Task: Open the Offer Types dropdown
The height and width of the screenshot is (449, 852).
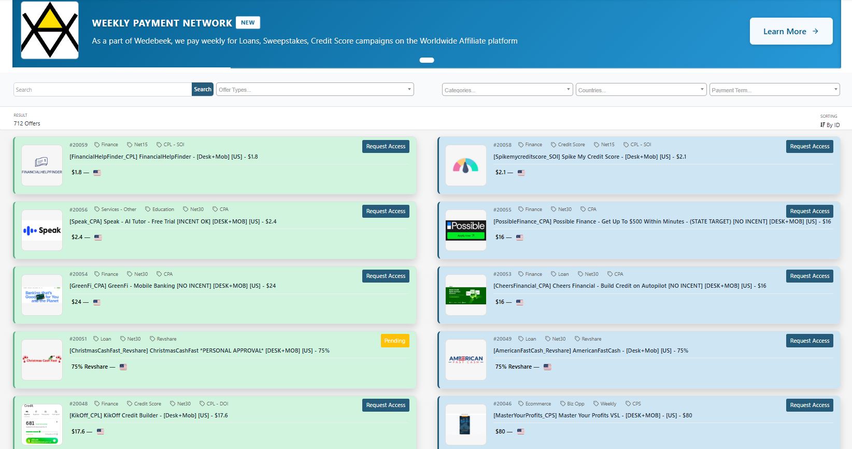Action: (315, 90)
